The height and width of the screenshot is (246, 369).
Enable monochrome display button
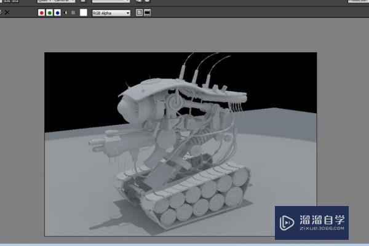pyautogui.click(x=73, y=13)
